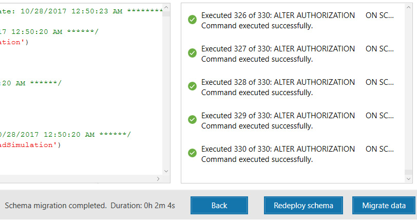Select the Executed 326 of 330 result line
This screenshot has height=220, width=417.
pyautogui.click(x=278, y=15)
